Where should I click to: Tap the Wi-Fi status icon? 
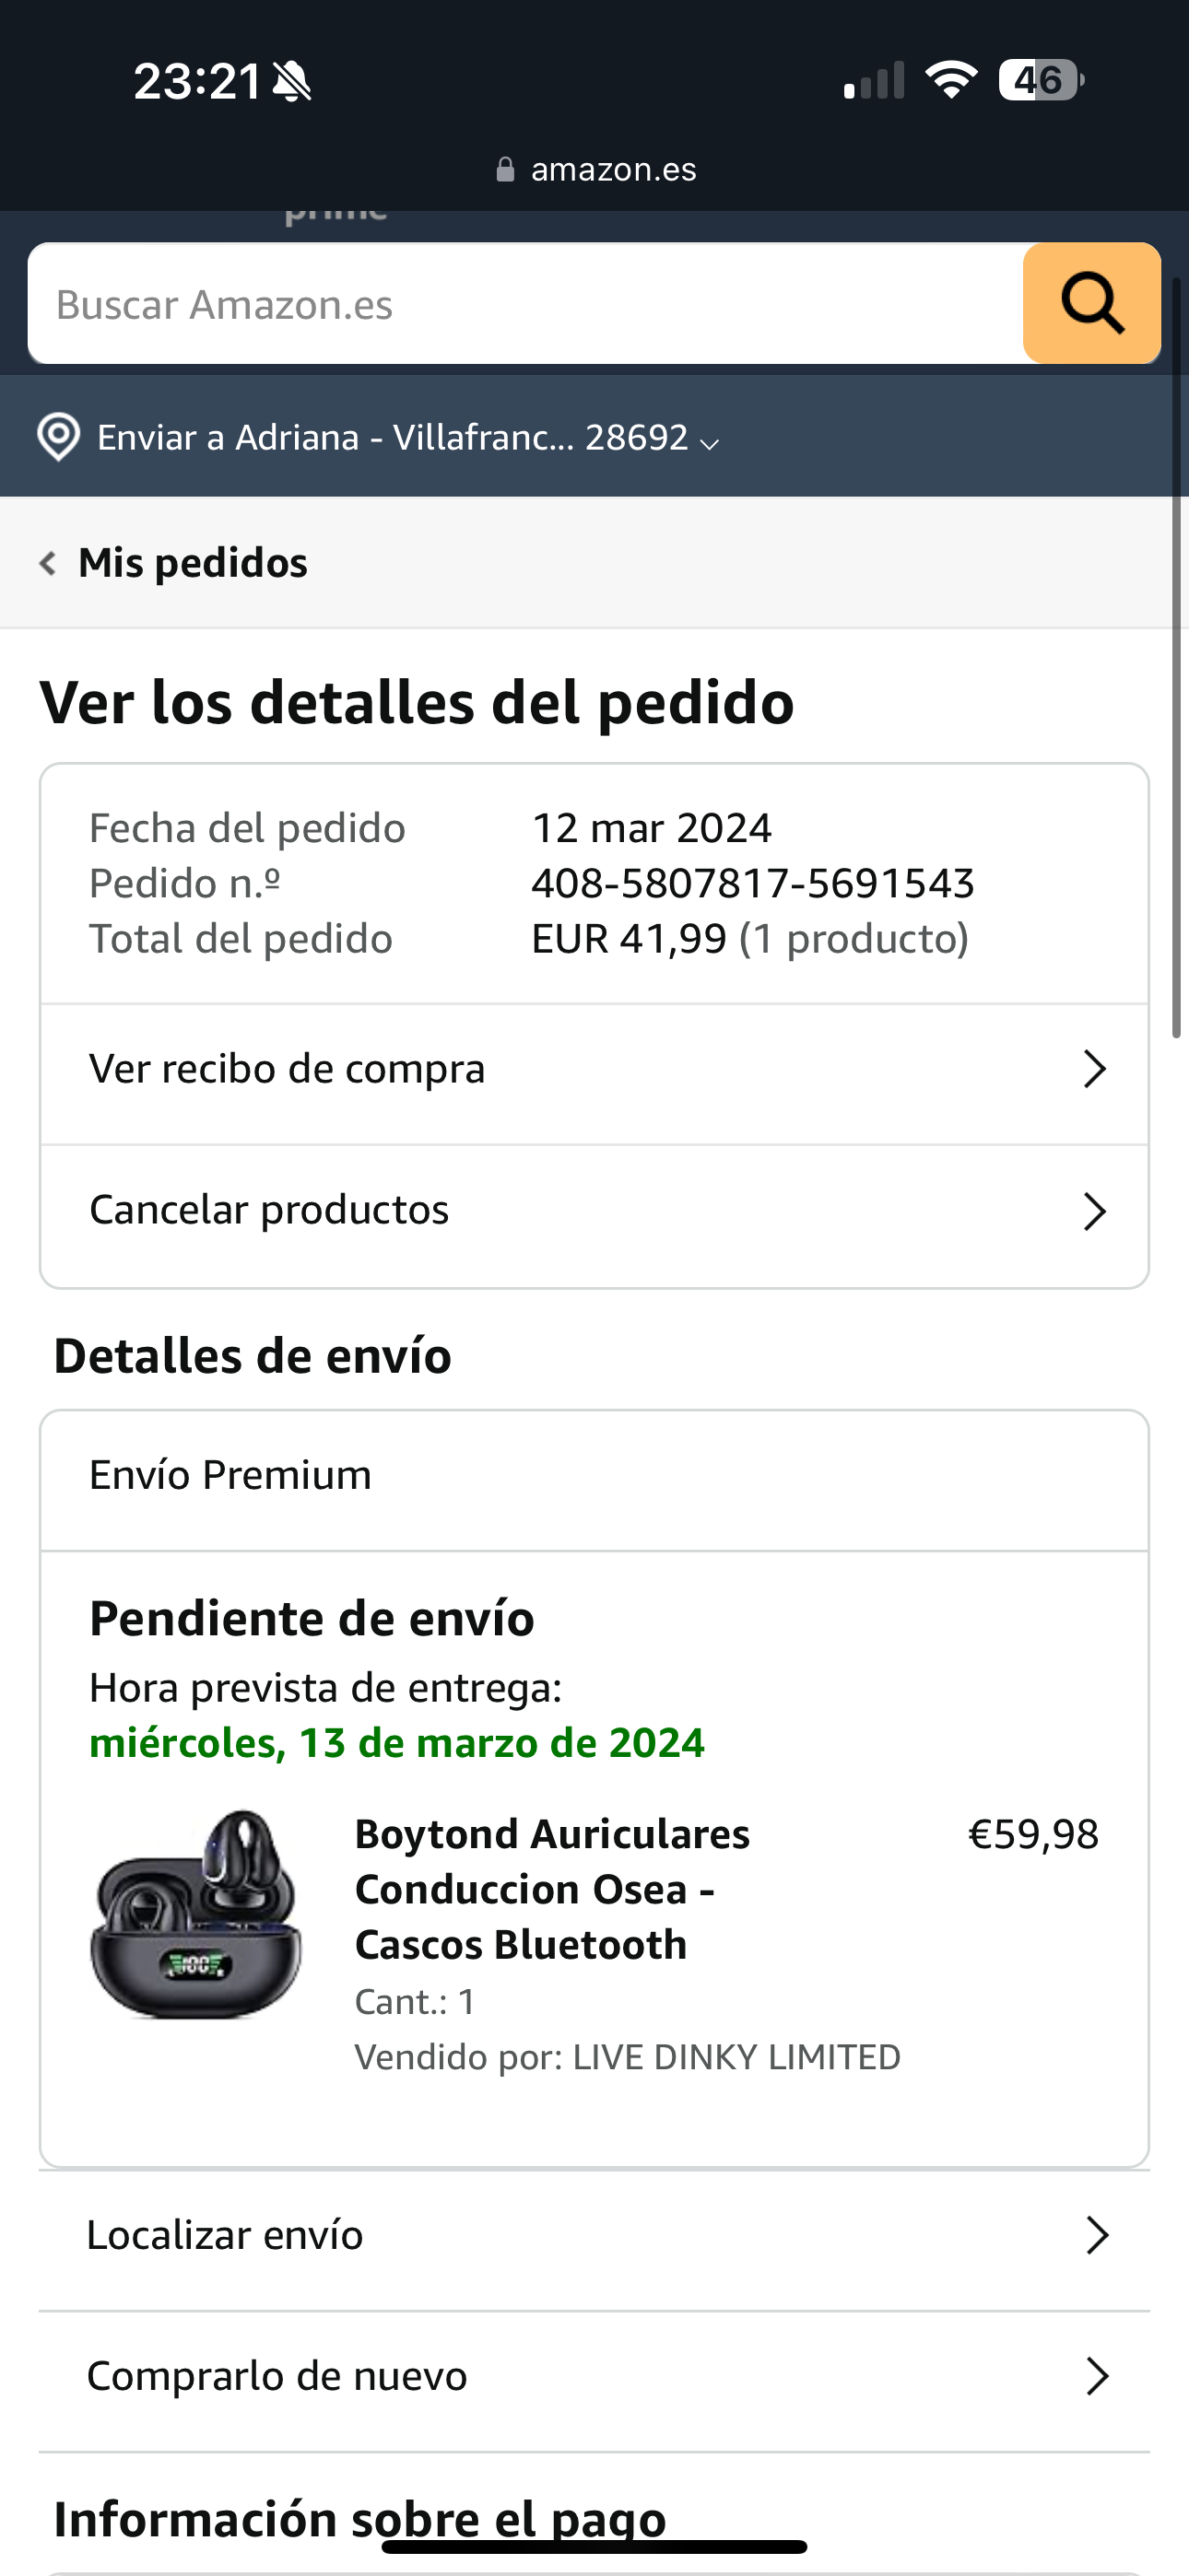[x=951, y=80]
